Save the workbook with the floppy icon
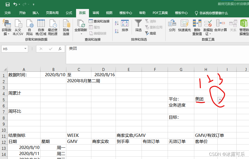Screen dimensions: 249x159 click(7, 4)
